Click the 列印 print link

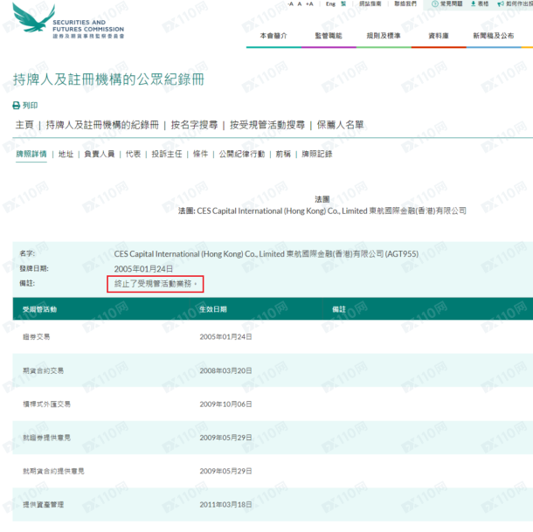click(31, 106)
